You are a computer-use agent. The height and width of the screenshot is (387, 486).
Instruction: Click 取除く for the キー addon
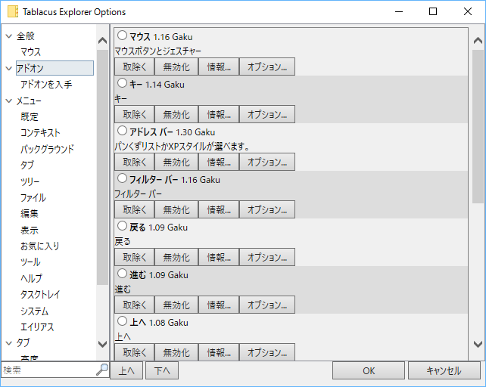point(134,114)
